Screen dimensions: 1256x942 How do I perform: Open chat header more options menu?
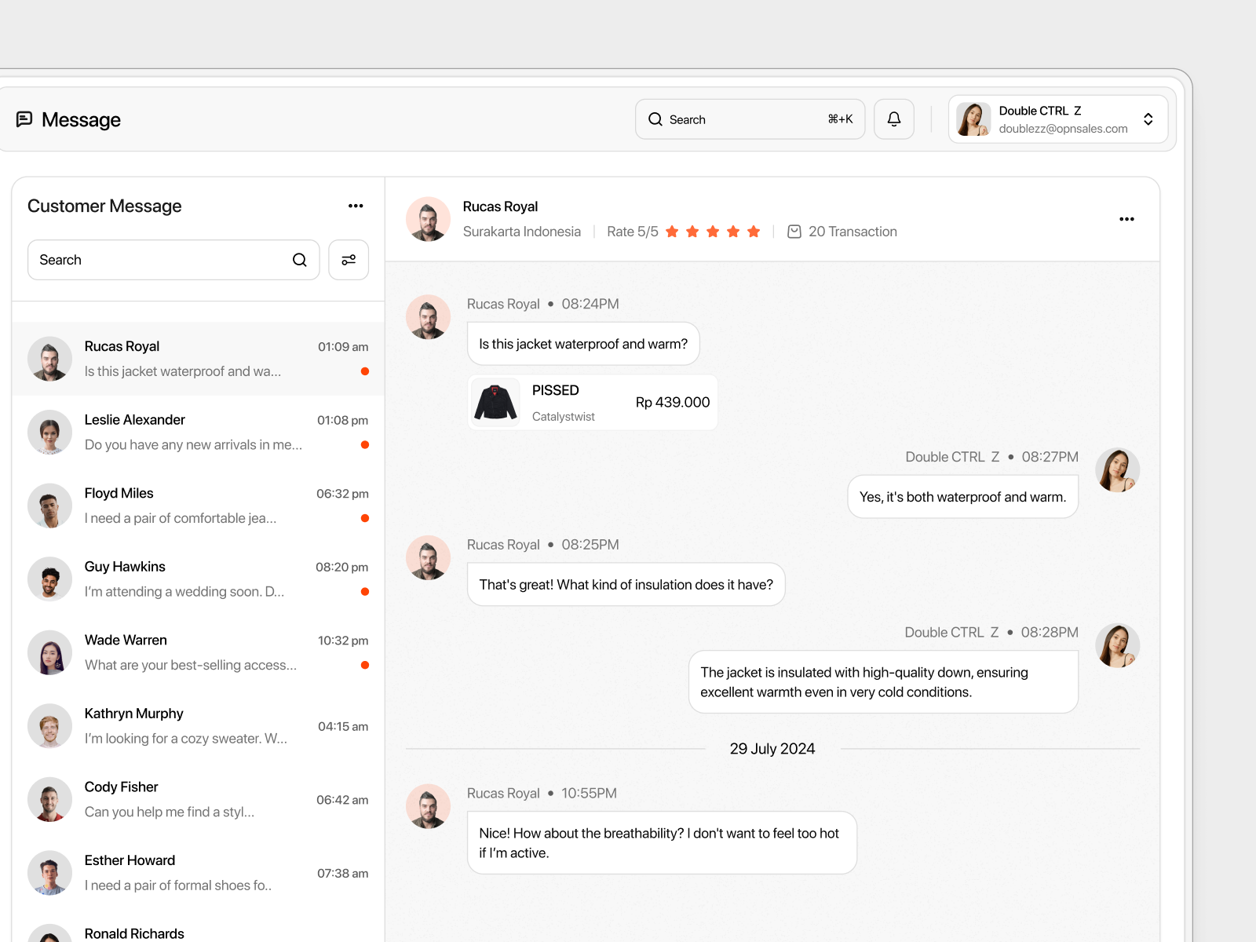click(x=1126, y=219)
